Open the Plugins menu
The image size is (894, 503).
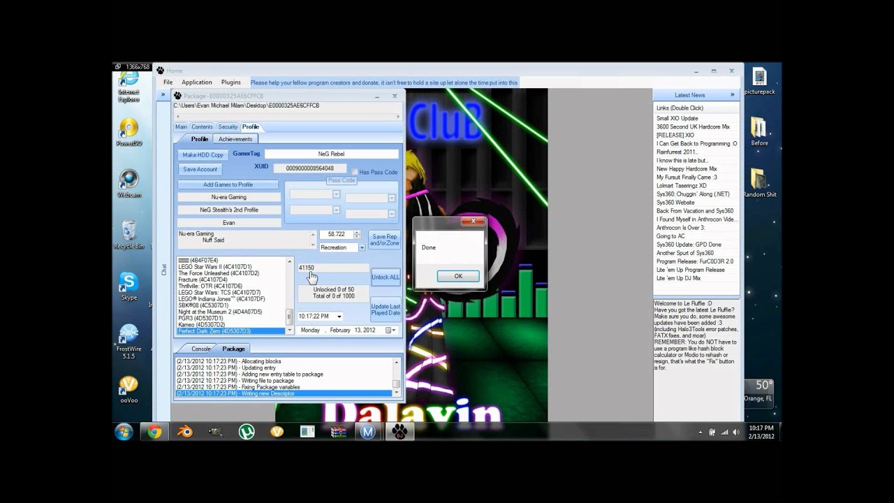pos(231,82)
